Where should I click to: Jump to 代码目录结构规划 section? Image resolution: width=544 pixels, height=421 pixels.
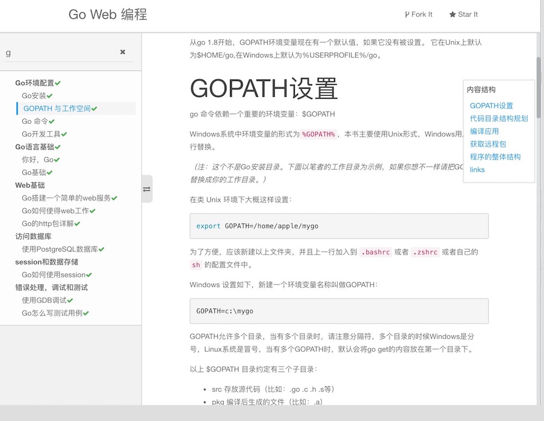[499, 119]
